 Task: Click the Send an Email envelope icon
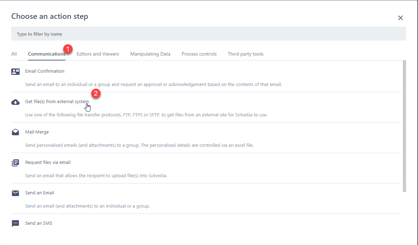[15, 193]
